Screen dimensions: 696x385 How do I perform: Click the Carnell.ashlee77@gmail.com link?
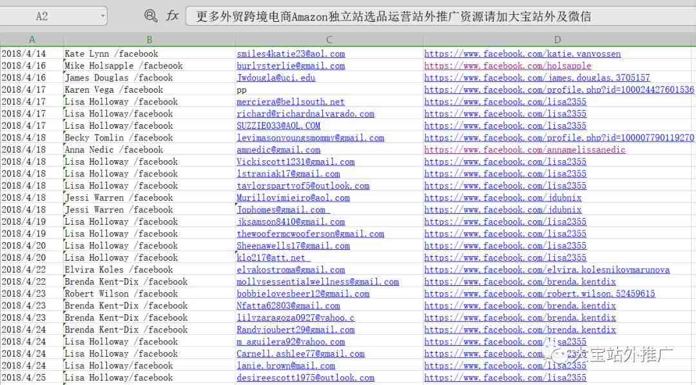coord(300,353)
